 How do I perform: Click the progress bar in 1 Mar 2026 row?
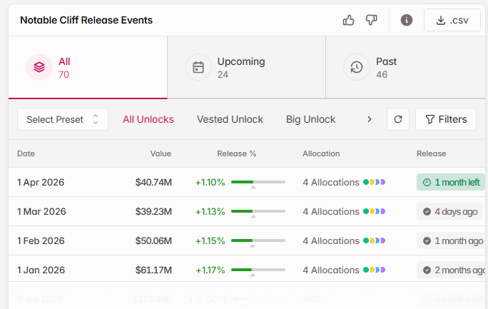point(258,211)
